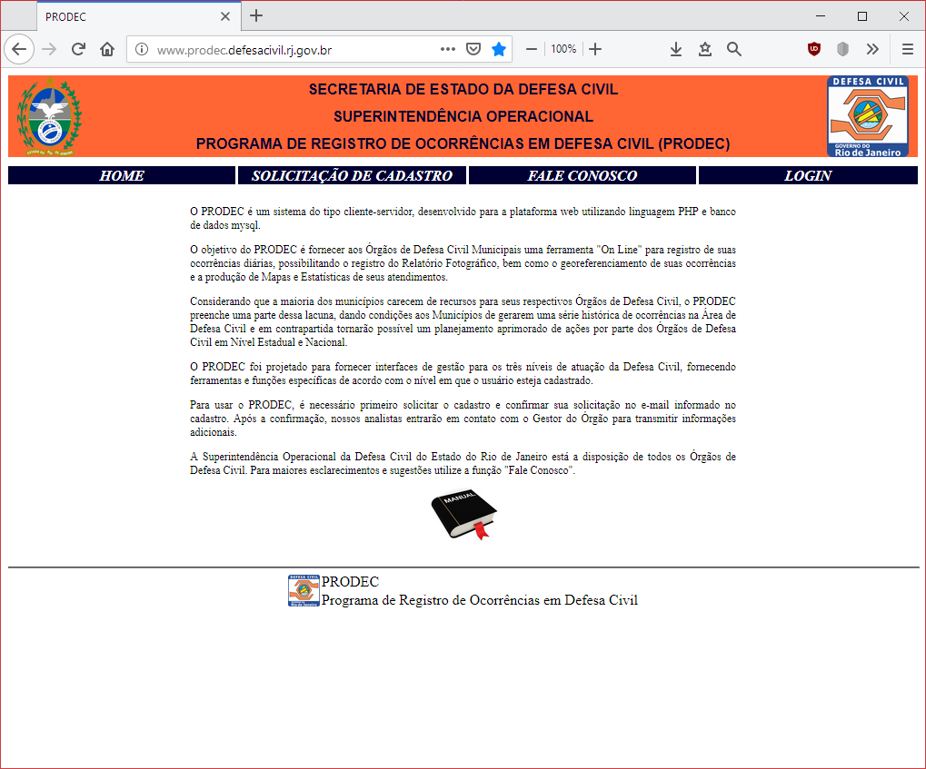Click the small Defesa Civil footer logo
Image resolution: width=926 pixels, height=769 pixels.
(304, 590)
